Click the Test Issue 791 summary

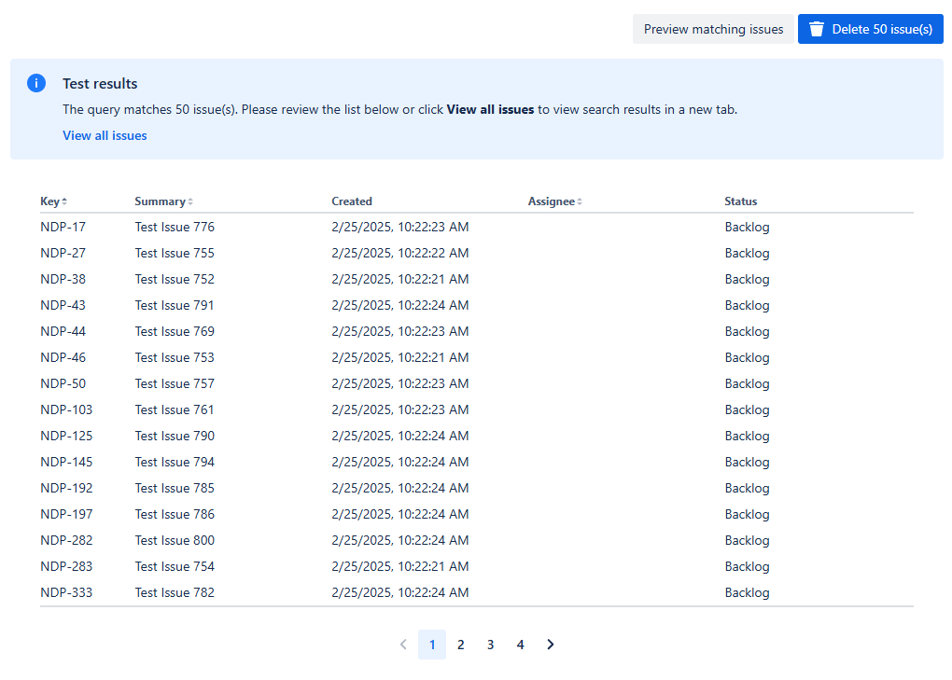coord(175,305)
